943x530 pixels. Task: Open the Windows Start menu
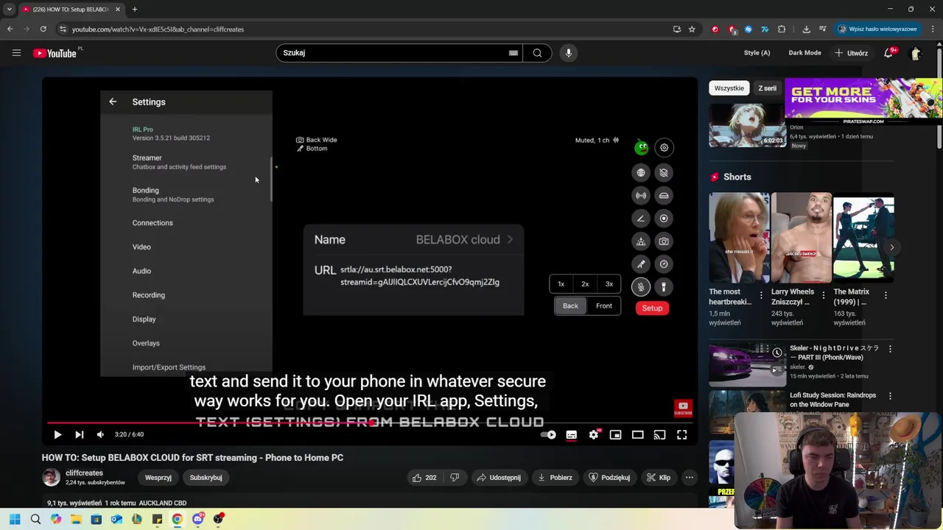15,519
